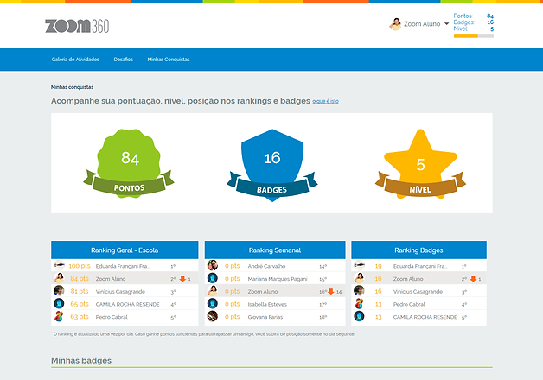Select Giovana Farias name
543x380 pixels.
click(x=265, y=317)
